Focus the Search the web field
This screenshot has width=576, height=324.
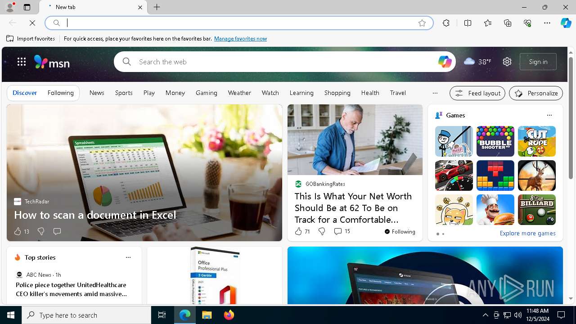point(284,62)
